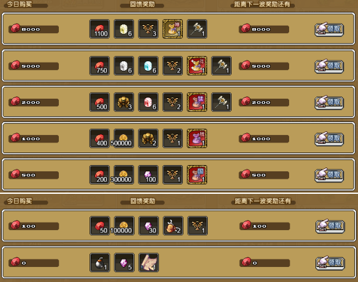Select the black bomb reward icon
This screenshot has width=358, height=282.
pyautogui.click(x=100, y=263)
